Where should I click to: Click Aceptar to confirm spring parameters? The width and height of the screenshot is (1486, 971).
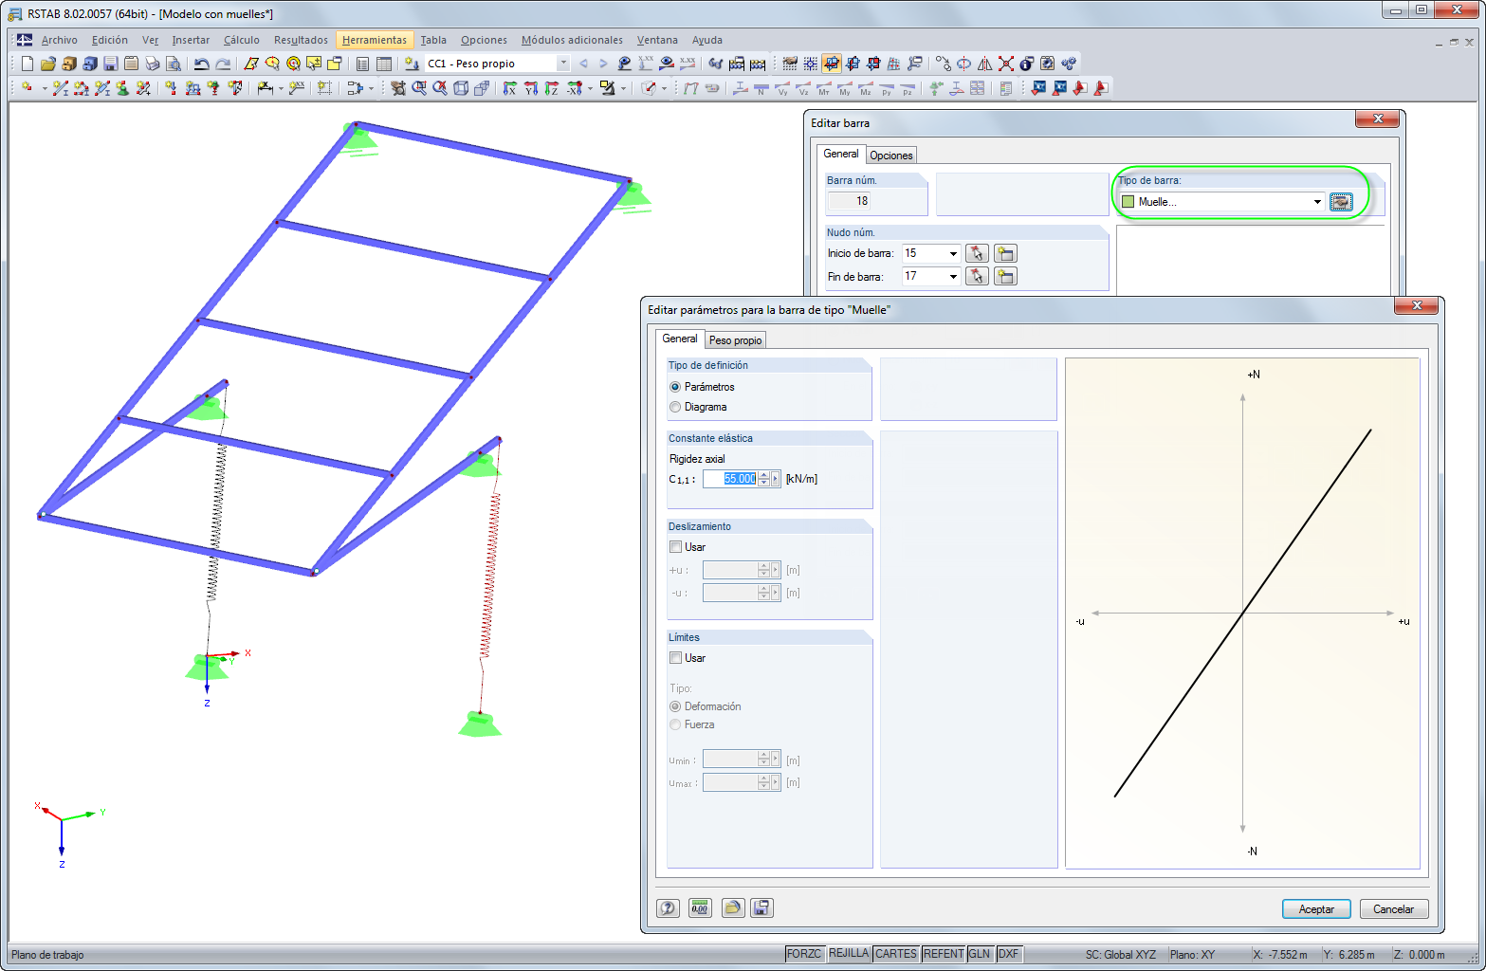(x=1316, y=909)
